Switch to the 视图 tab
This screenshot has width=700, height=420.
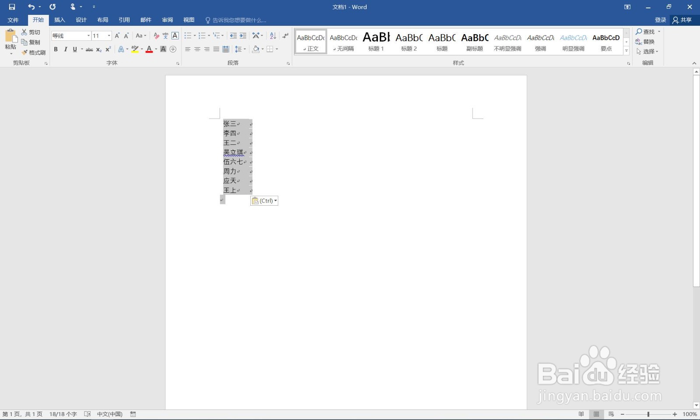(x=189, y=20)
